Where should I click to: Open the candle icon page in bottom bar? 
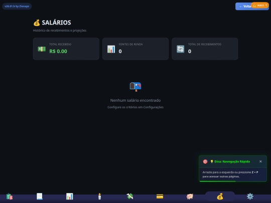[x=99, y=196]
